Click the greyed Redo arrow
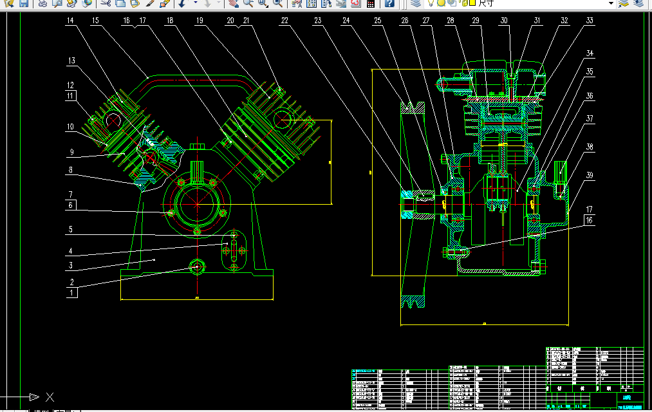652x412 pixels. (x=207, y=3)
